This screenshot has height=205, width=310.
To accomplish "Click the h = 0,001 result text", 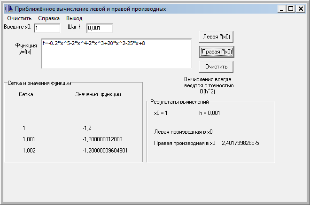I will [209, 113].
